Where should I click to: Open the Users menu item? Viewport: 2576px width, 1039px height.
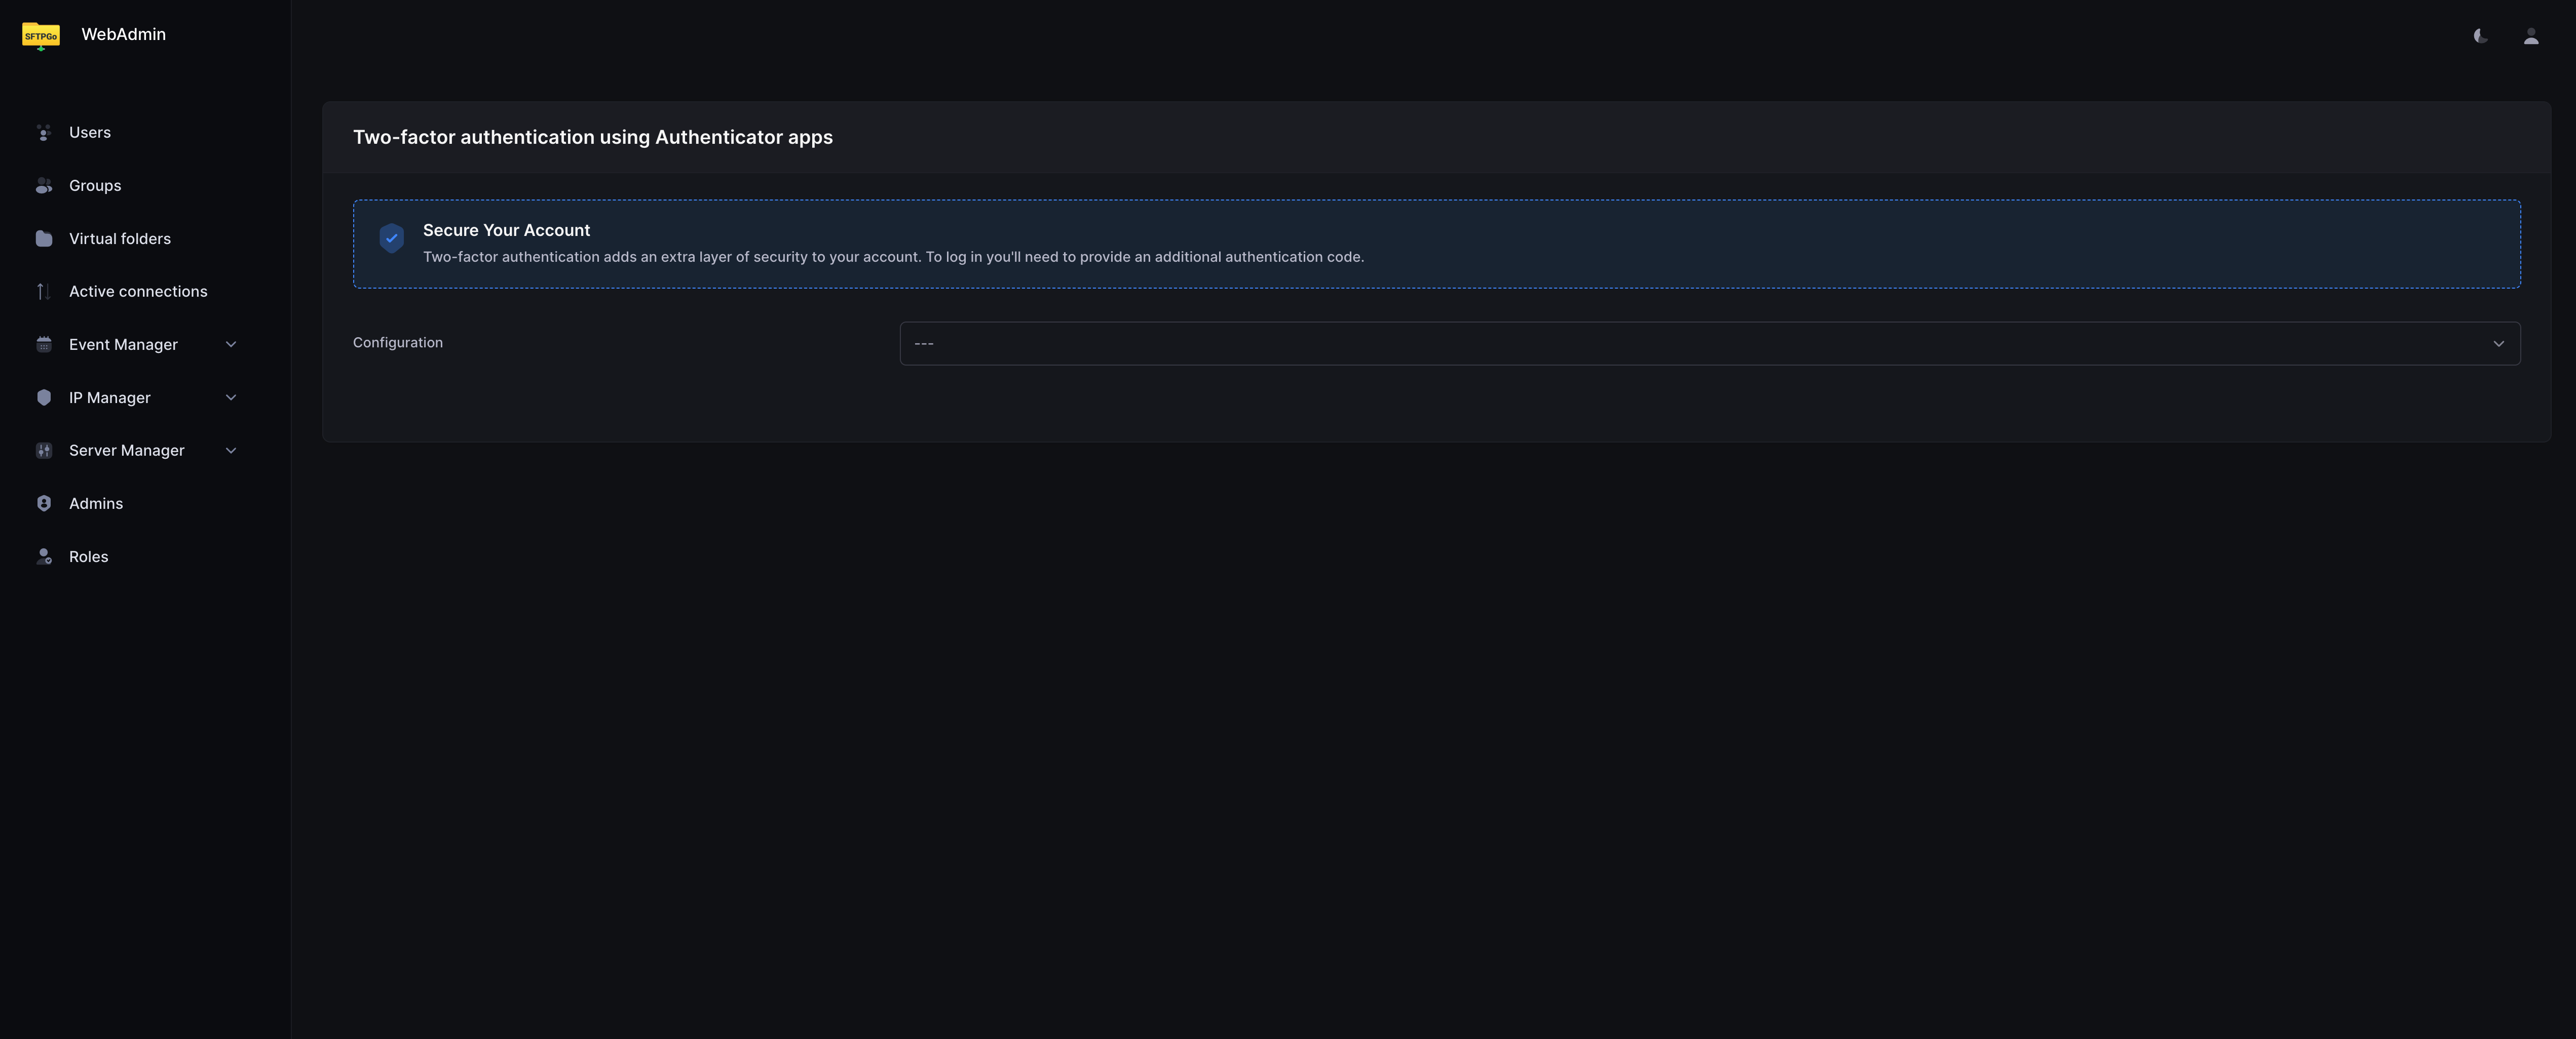[90, 133]
